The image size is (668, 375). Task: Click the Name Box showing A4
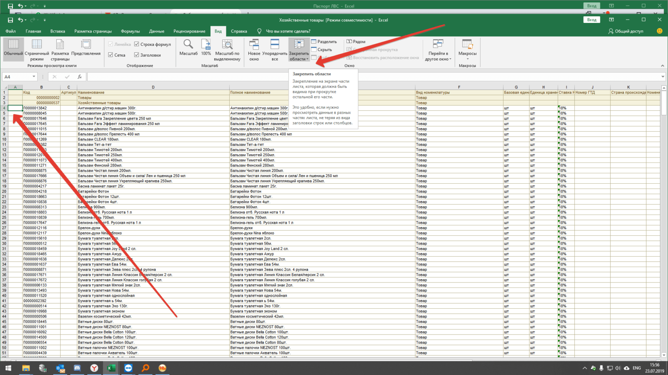(17, 77)
